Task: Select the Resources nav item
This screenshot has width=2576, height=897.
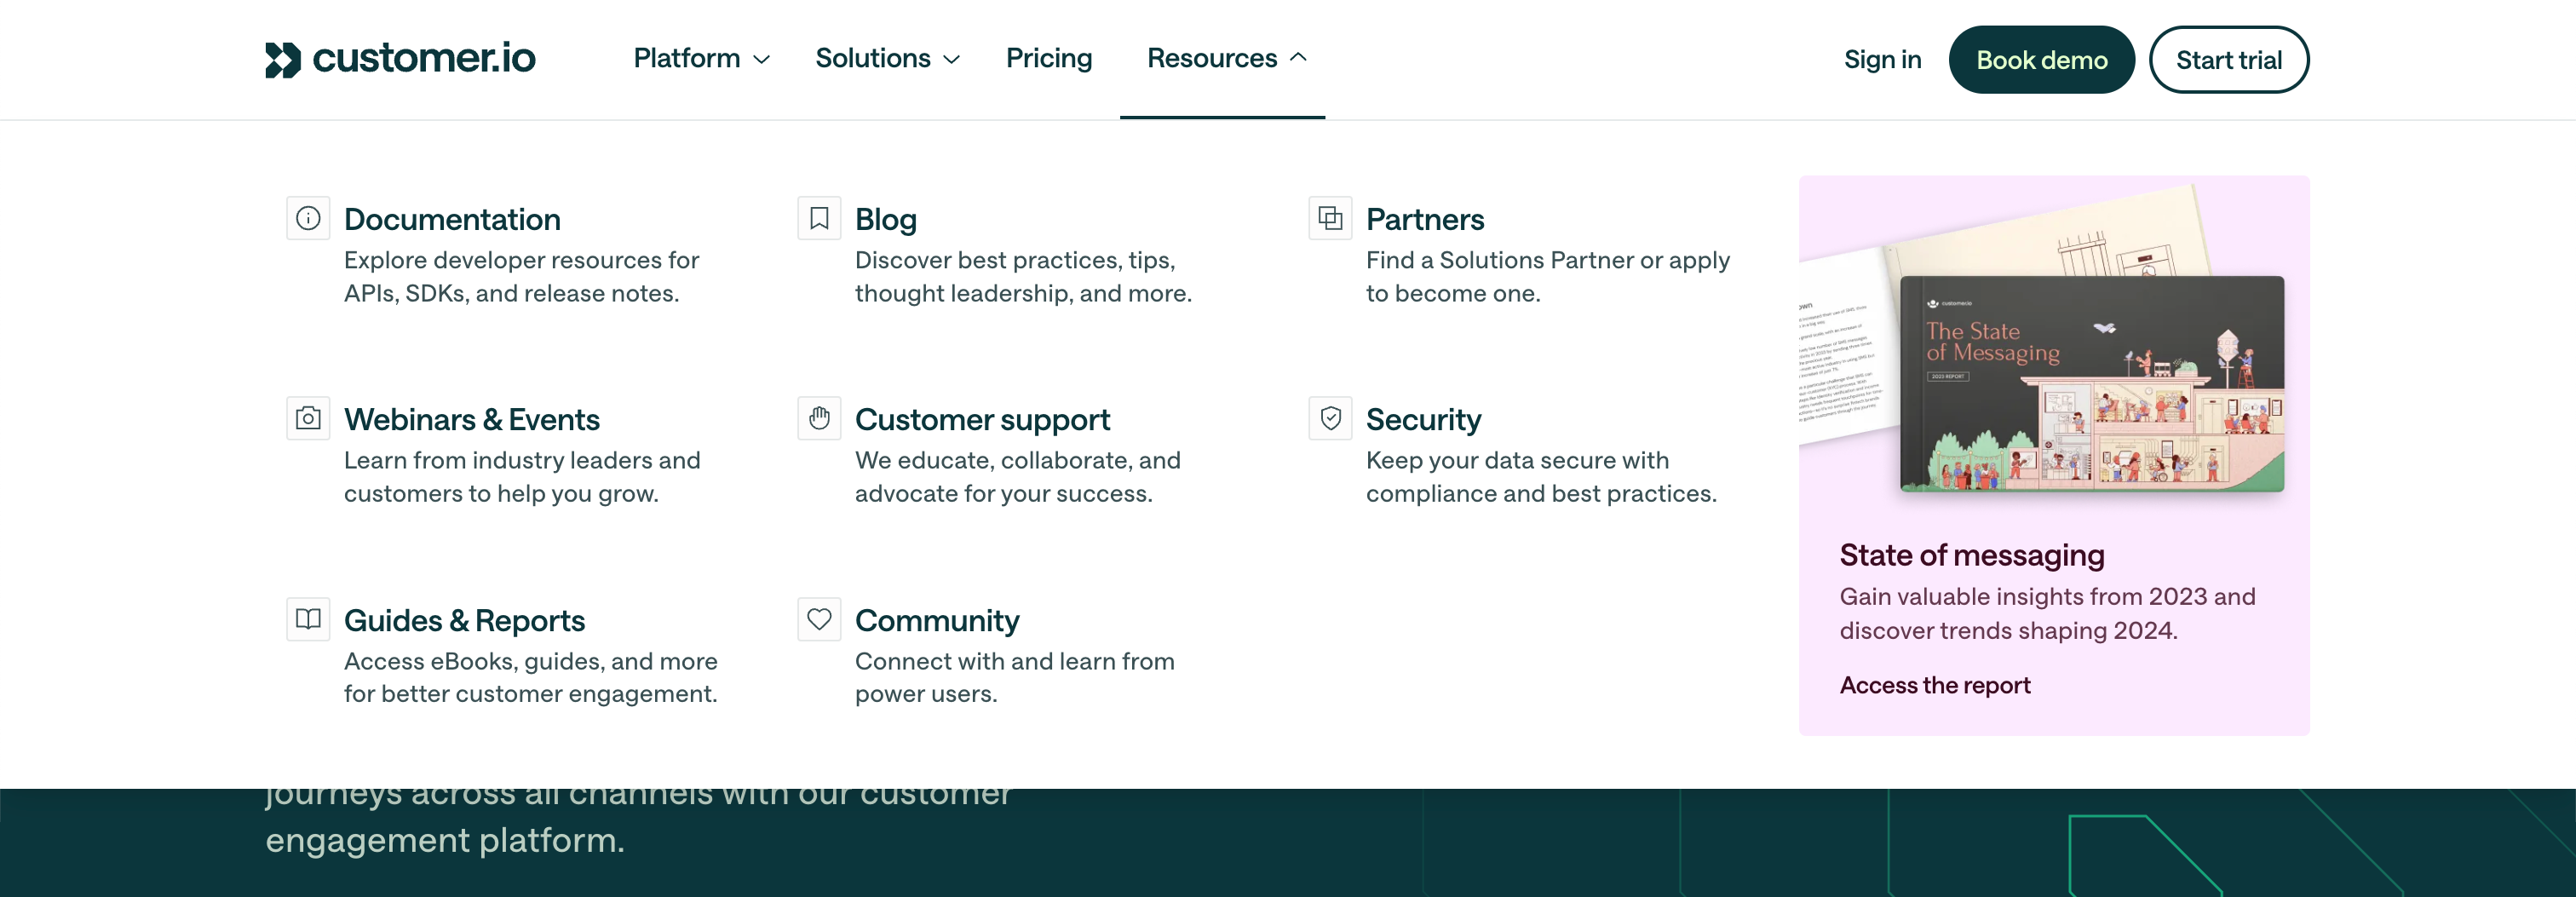Action: coord(1224,59)
